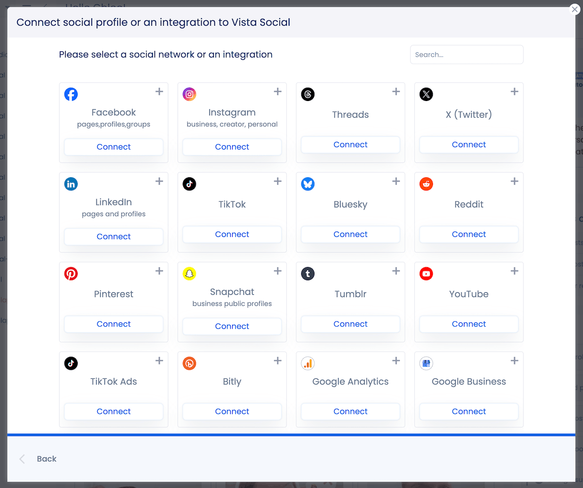The height and width of the screenshot is (488, 583).
Task: Click inside the Search field
Action: (x=466, y=54)
